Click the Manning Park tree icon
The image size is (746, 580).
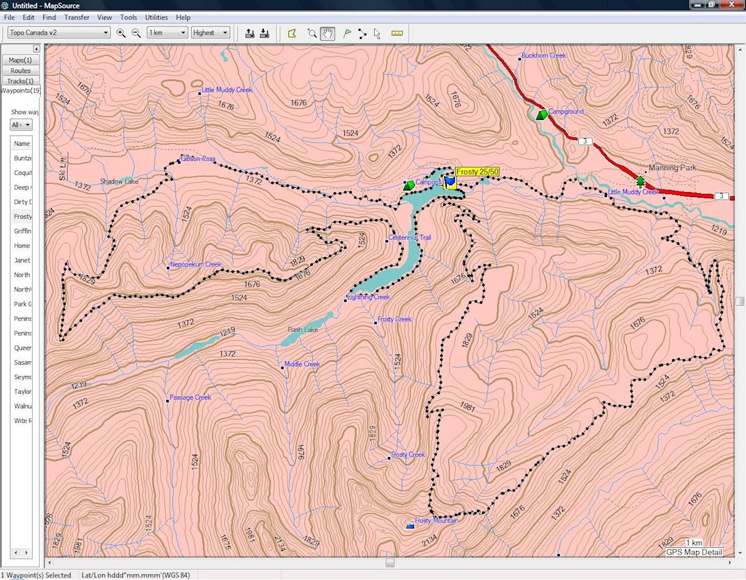coord(640,180)
